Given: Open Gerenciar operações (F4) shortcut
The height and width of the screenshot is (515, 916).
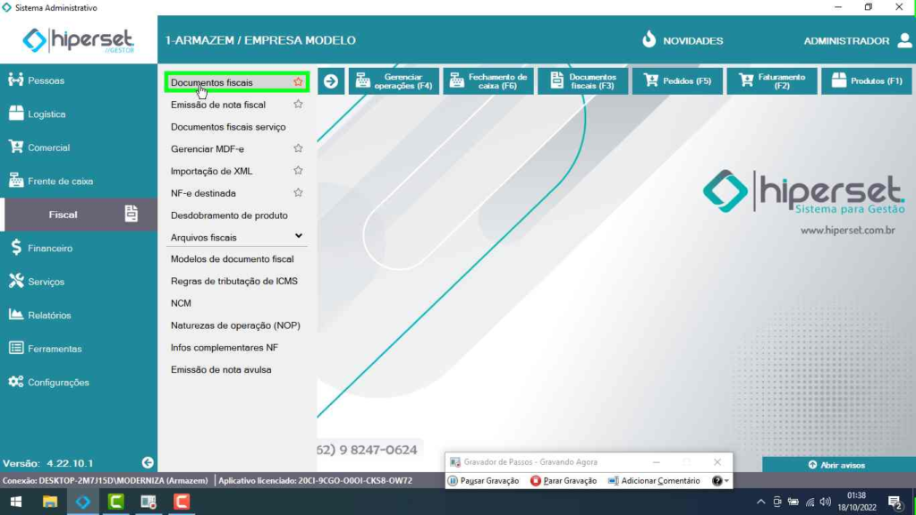Looking at the screenshot, I should point(394,81).
